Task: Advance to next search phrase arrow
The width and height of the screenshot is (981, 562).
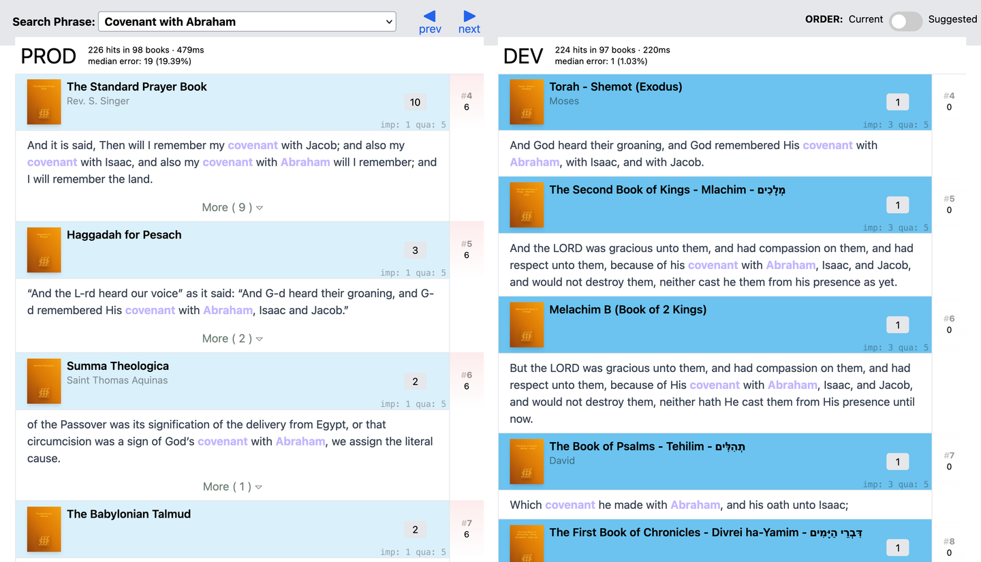Action: pyautogui.click(x=469, y=22)
